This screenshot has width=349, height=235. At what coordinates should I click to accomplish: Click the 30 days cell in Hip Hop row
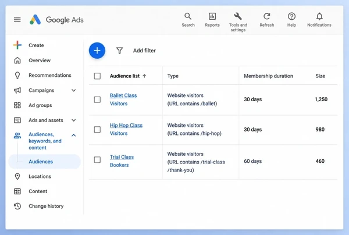(253, 129)
